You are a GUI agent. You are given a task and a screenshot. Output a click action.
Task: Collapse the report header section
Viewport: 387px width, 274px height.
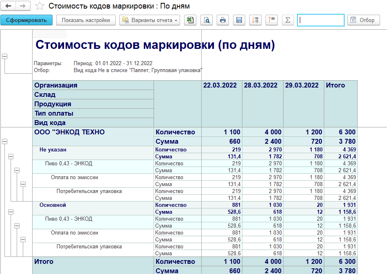(x=5, y=57)
